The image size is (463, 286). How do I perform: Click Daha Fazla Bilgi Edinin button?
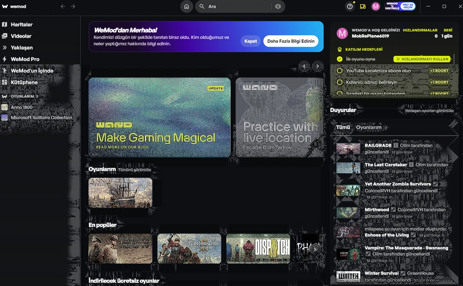(x=291, y=41)
